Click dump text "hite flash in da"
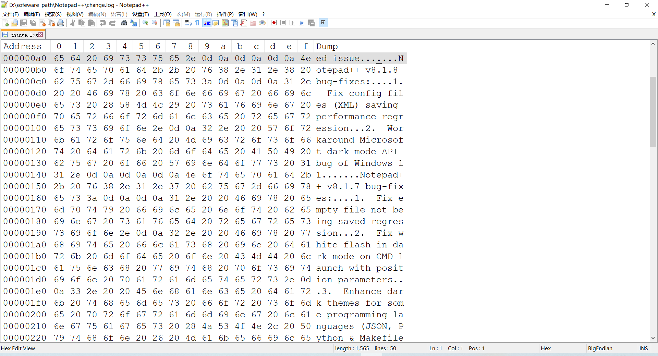 [360, 245]
